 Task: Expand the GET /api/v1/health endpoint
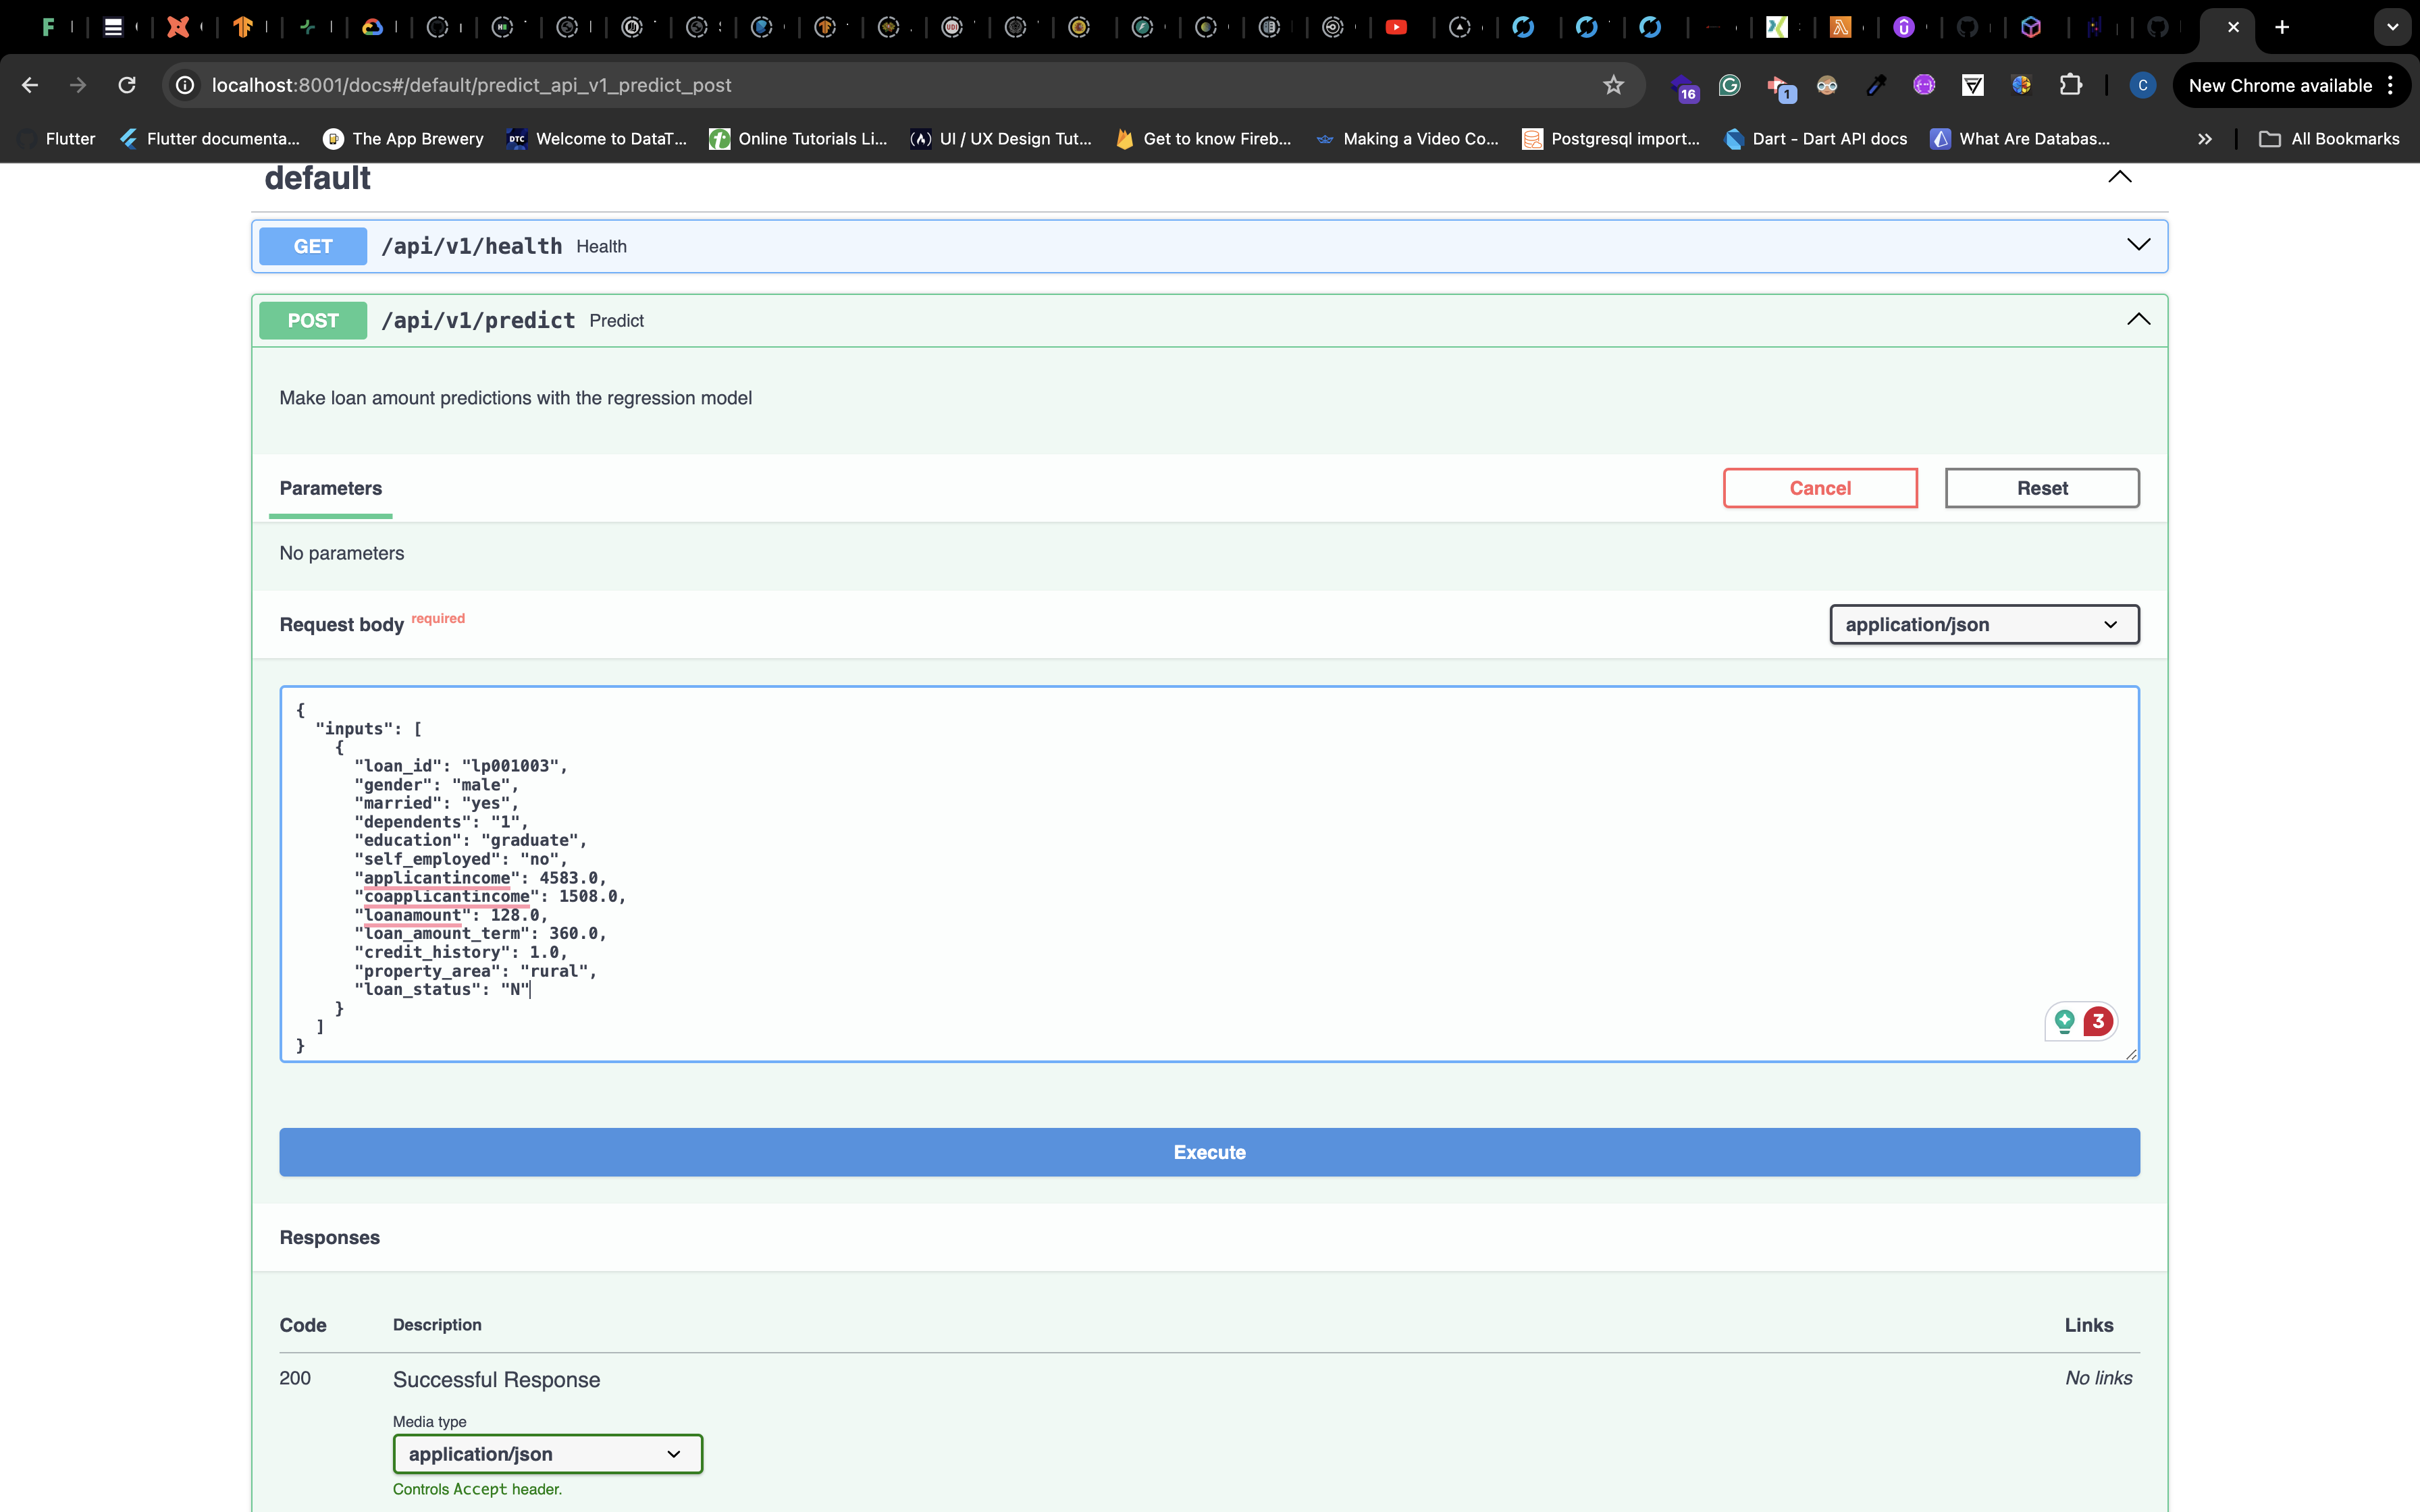click(2138, 245)
